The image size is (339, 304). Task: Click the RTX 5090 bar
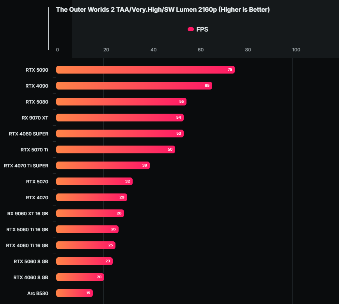coord(145,70)
